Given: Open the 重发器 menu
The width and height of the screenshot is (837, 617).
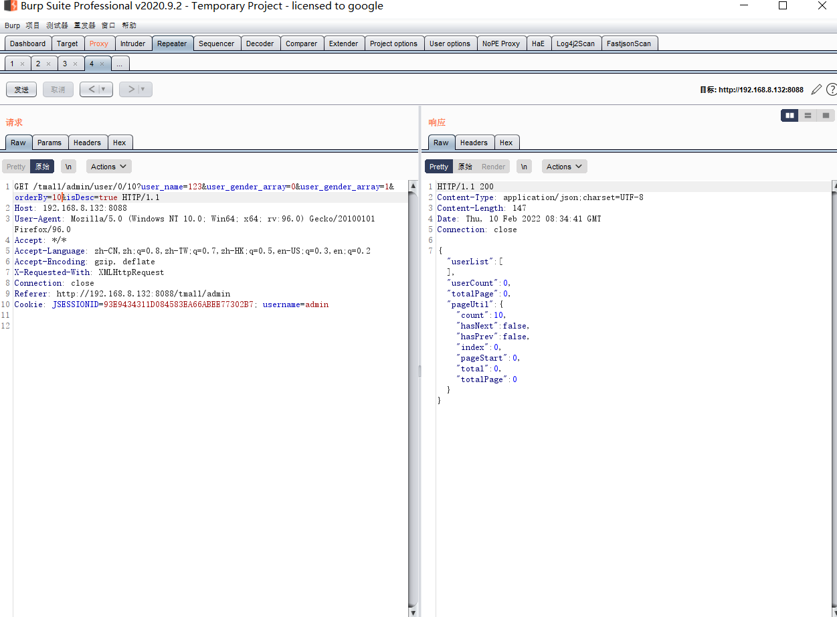Looking at the screenshot, I should [84, 25].
